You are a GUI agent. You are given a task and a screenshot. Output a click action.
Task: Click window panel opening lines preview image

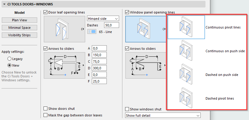point(144,29)
